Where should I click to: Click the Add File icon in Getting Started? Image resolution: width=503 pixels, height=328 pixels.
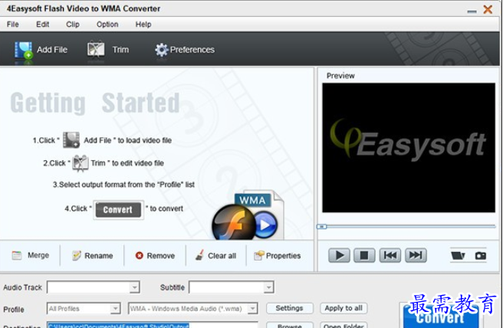71,140
